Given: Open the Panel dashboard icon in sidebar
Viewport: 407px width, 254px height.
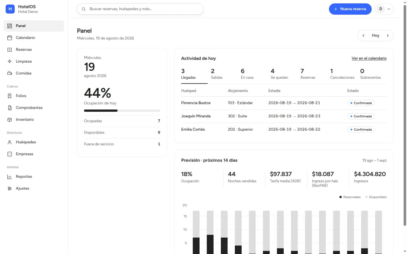Looking at the screenshot, I should 10,26.
